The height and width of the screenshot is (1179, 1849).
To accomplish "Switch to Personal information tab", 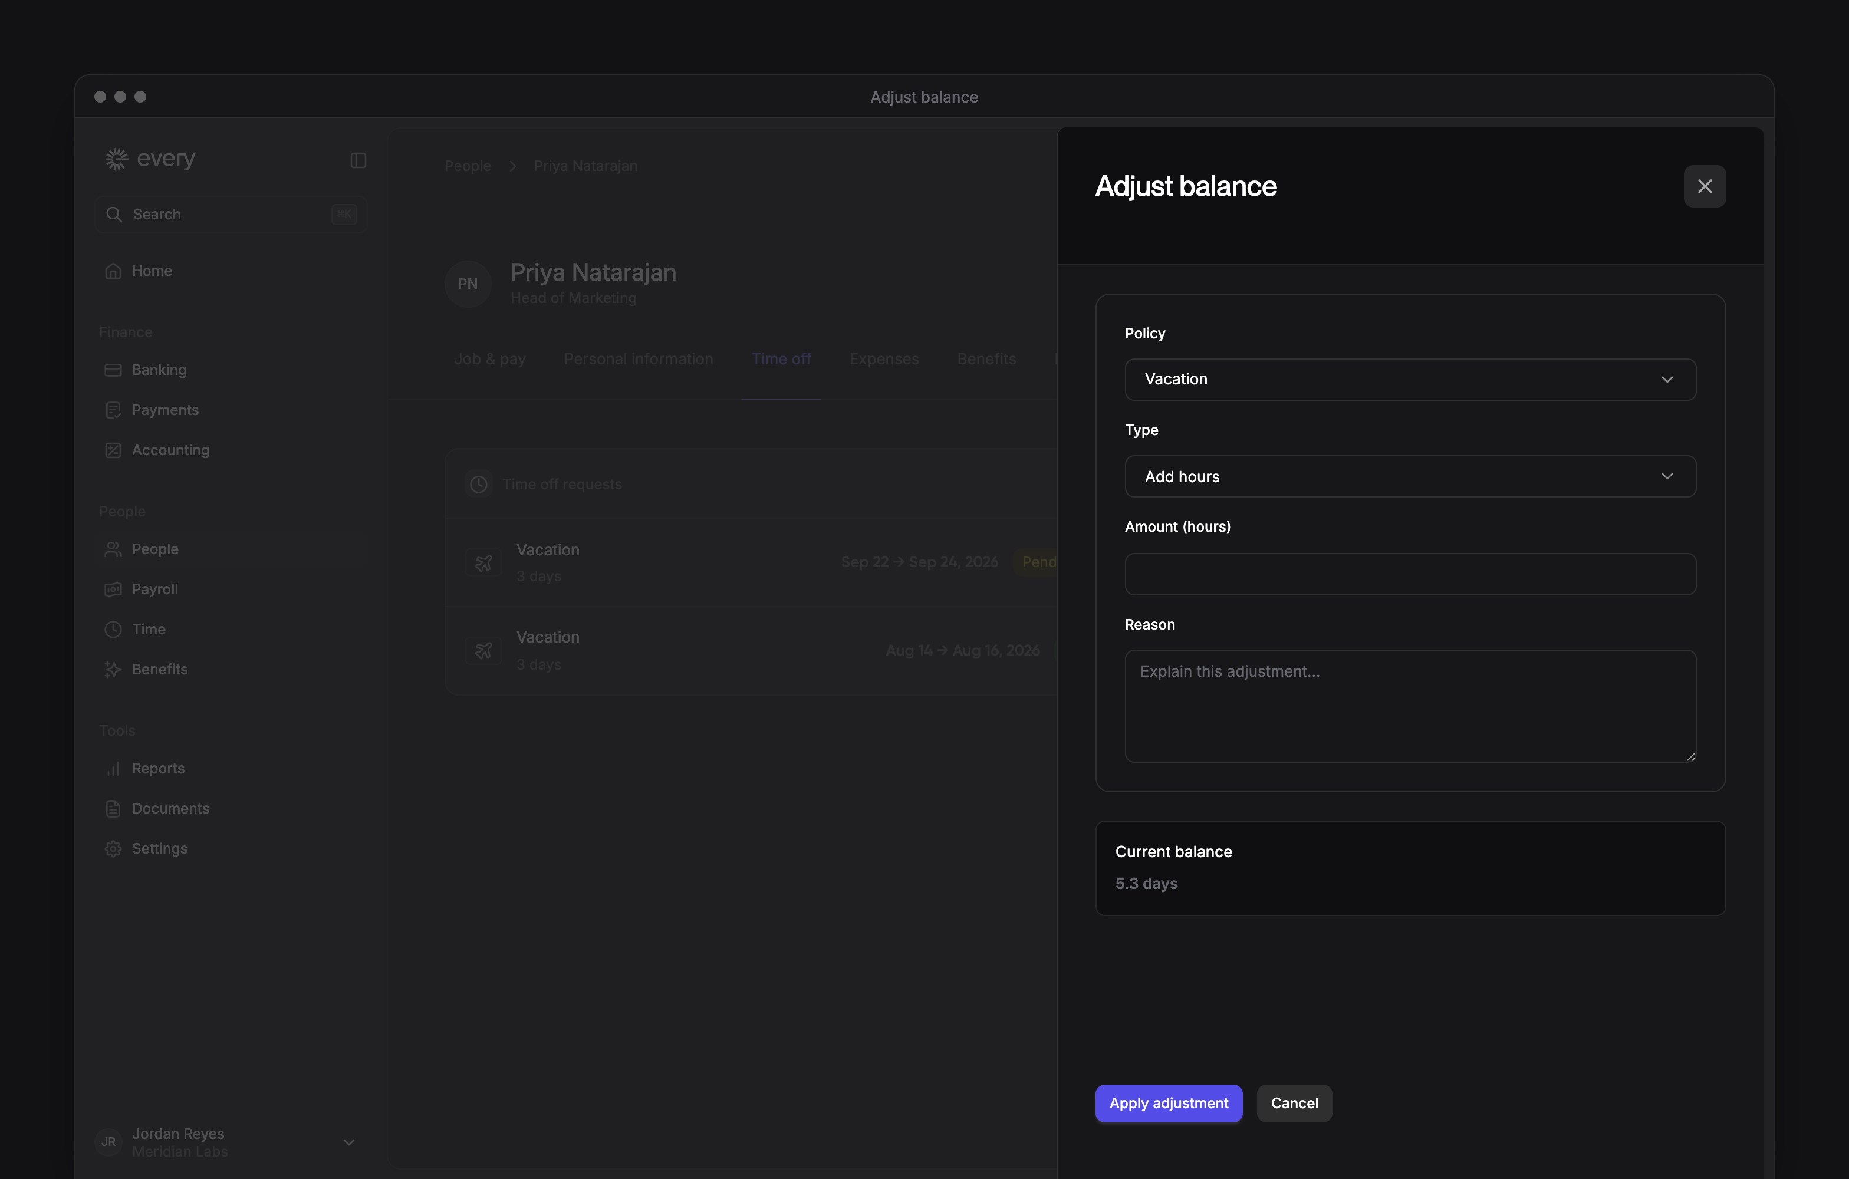I will pyautogui.click(x=638, y=359).
